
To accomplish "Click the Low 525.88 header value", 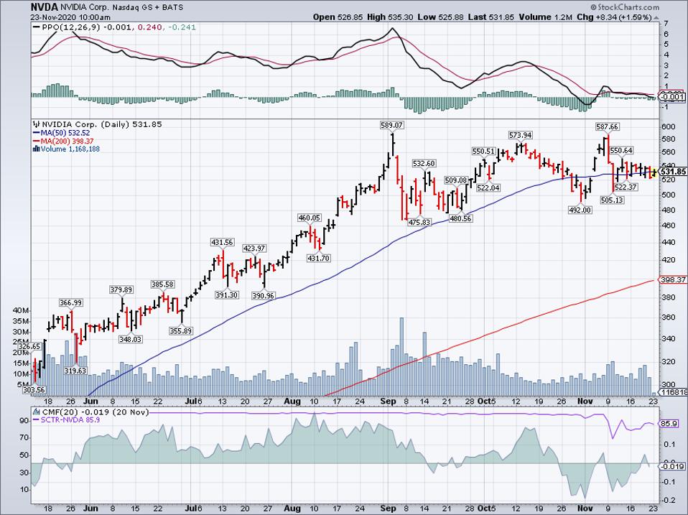I will click(x=441, y=17).
